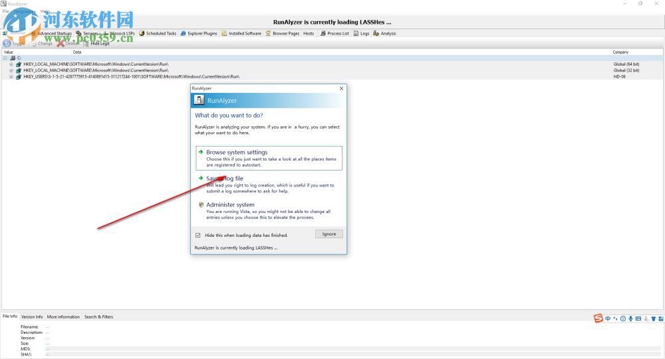Open the Browser Pages section

pos(283,33)
